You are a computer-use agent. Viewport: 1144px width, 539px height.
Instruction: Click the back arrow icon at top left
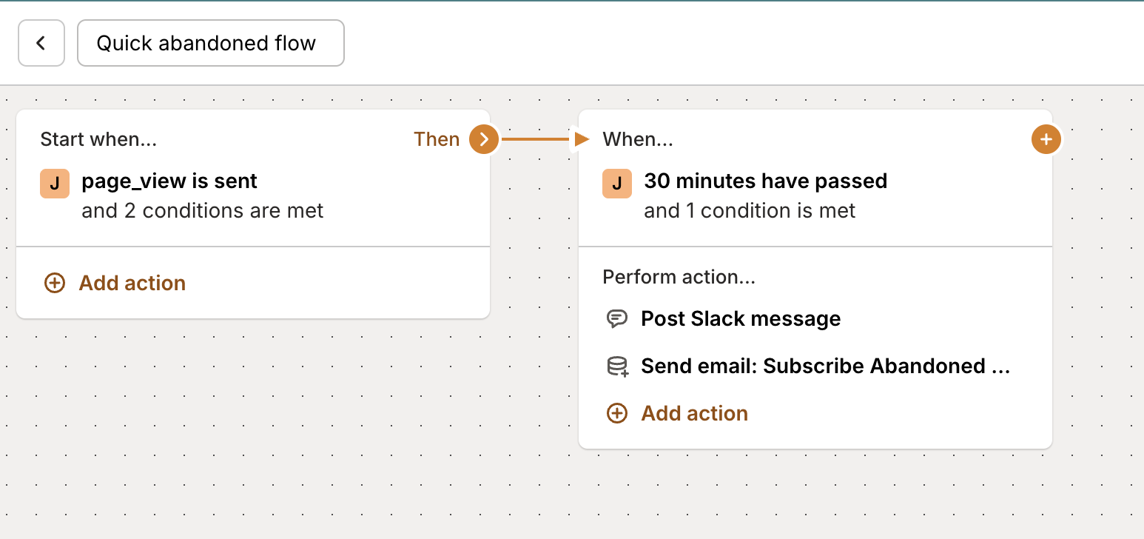coord(41,42)
